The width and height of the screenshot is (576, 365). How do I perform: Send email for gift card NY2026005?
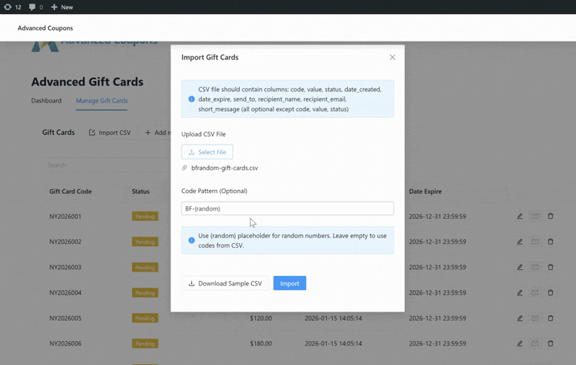click(534, 318)
